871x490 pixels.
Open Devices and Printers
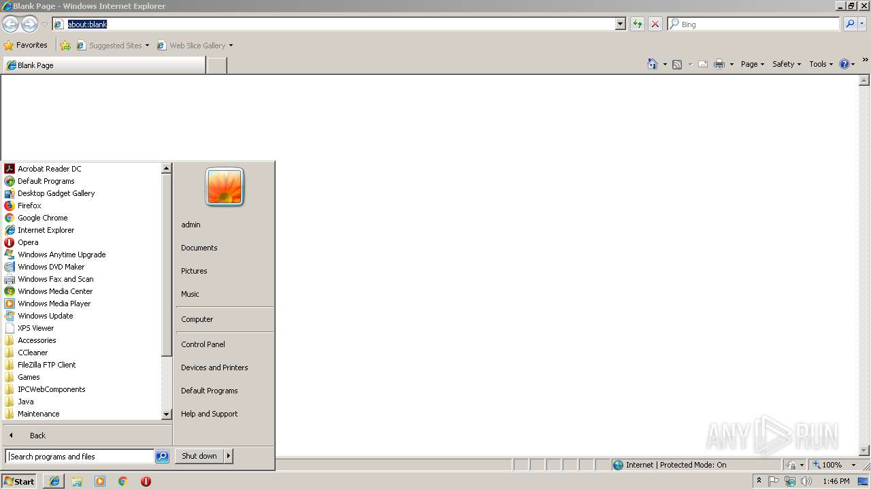point(214,367)
